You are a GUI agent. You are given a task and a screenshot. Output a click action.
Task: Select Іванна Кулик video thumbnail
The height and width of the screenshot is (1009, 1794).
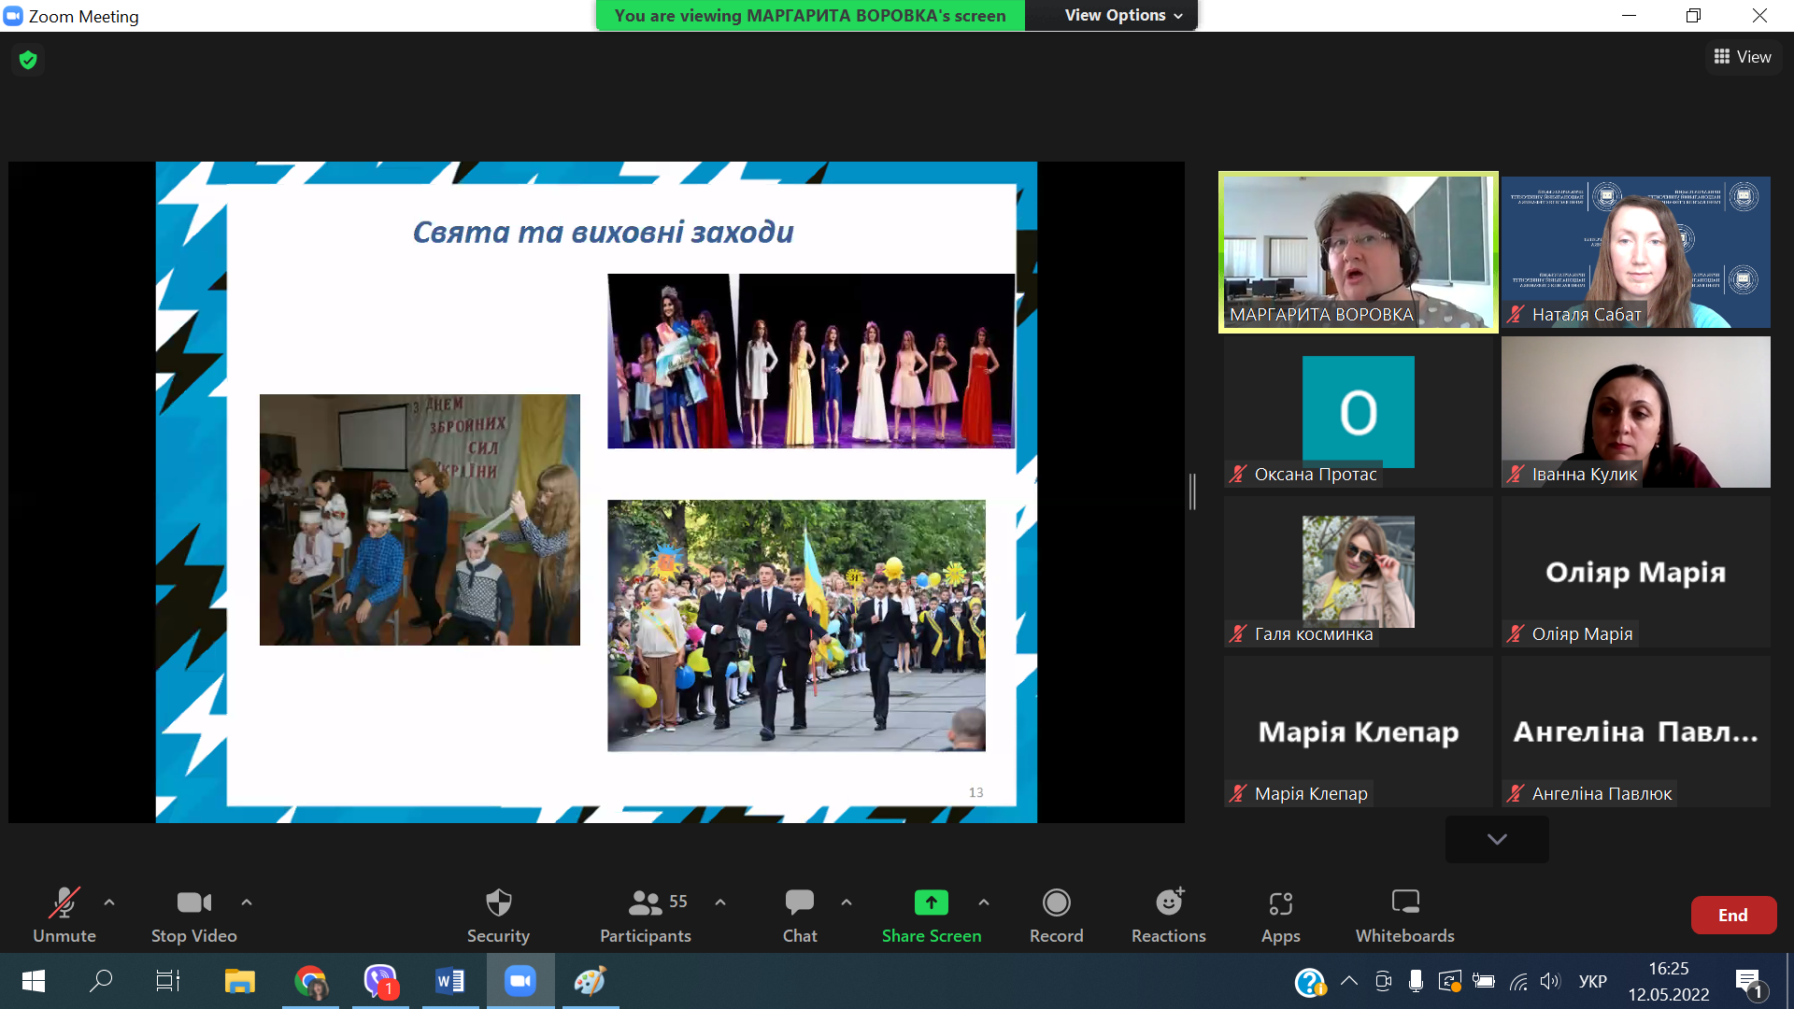1635,411
